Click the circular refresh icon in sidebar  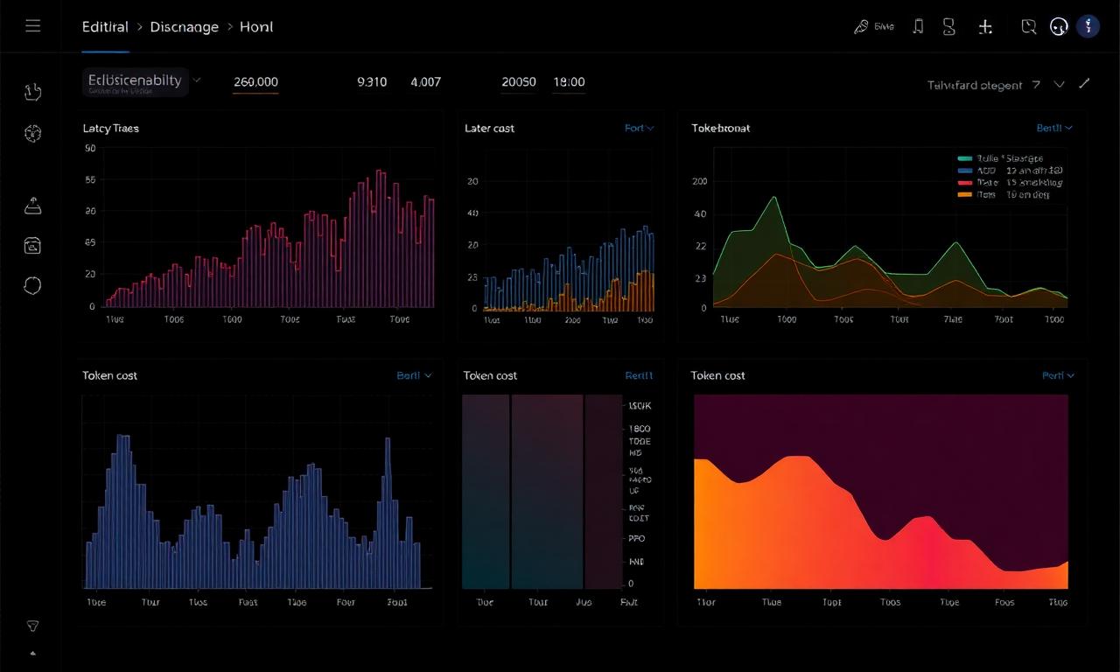tap(32, 285)
